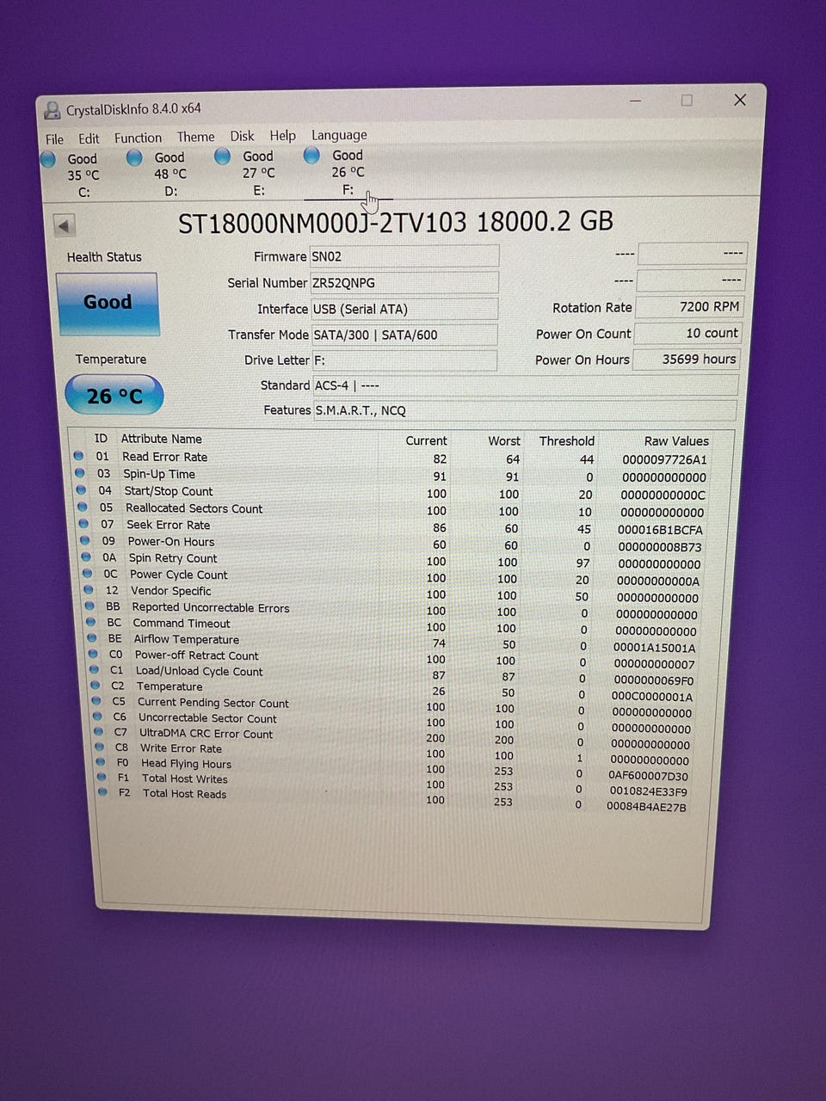Viewport: 826px width, 1101px height.
Task: Click the Transfer Mode field
Action: click(x=404, y=335)
